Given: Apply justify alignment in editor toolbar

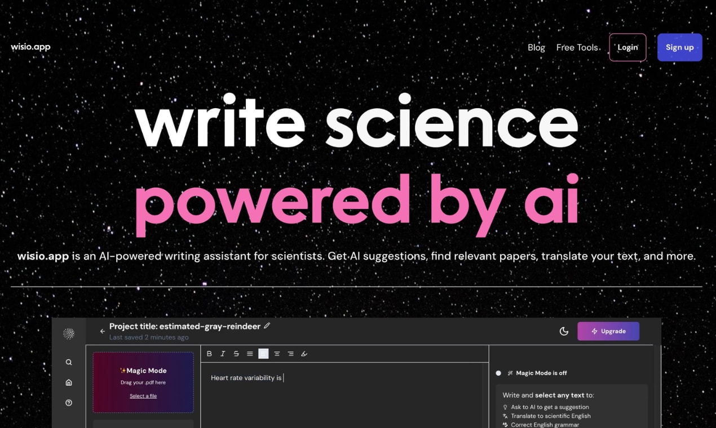Looking at the screenshot, I should coord(250,354).
